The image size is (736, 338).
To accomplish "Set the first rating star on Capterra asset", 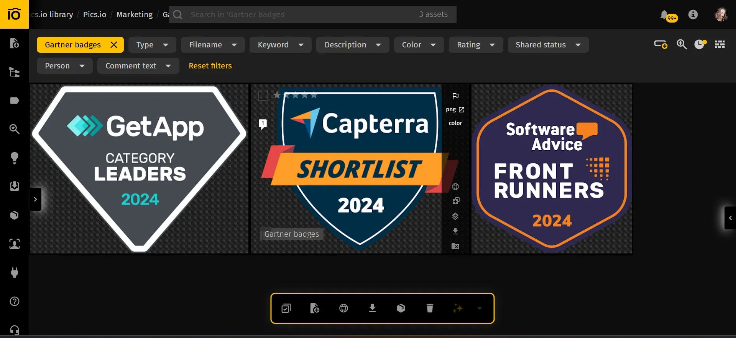I will (x=277, y=95).
